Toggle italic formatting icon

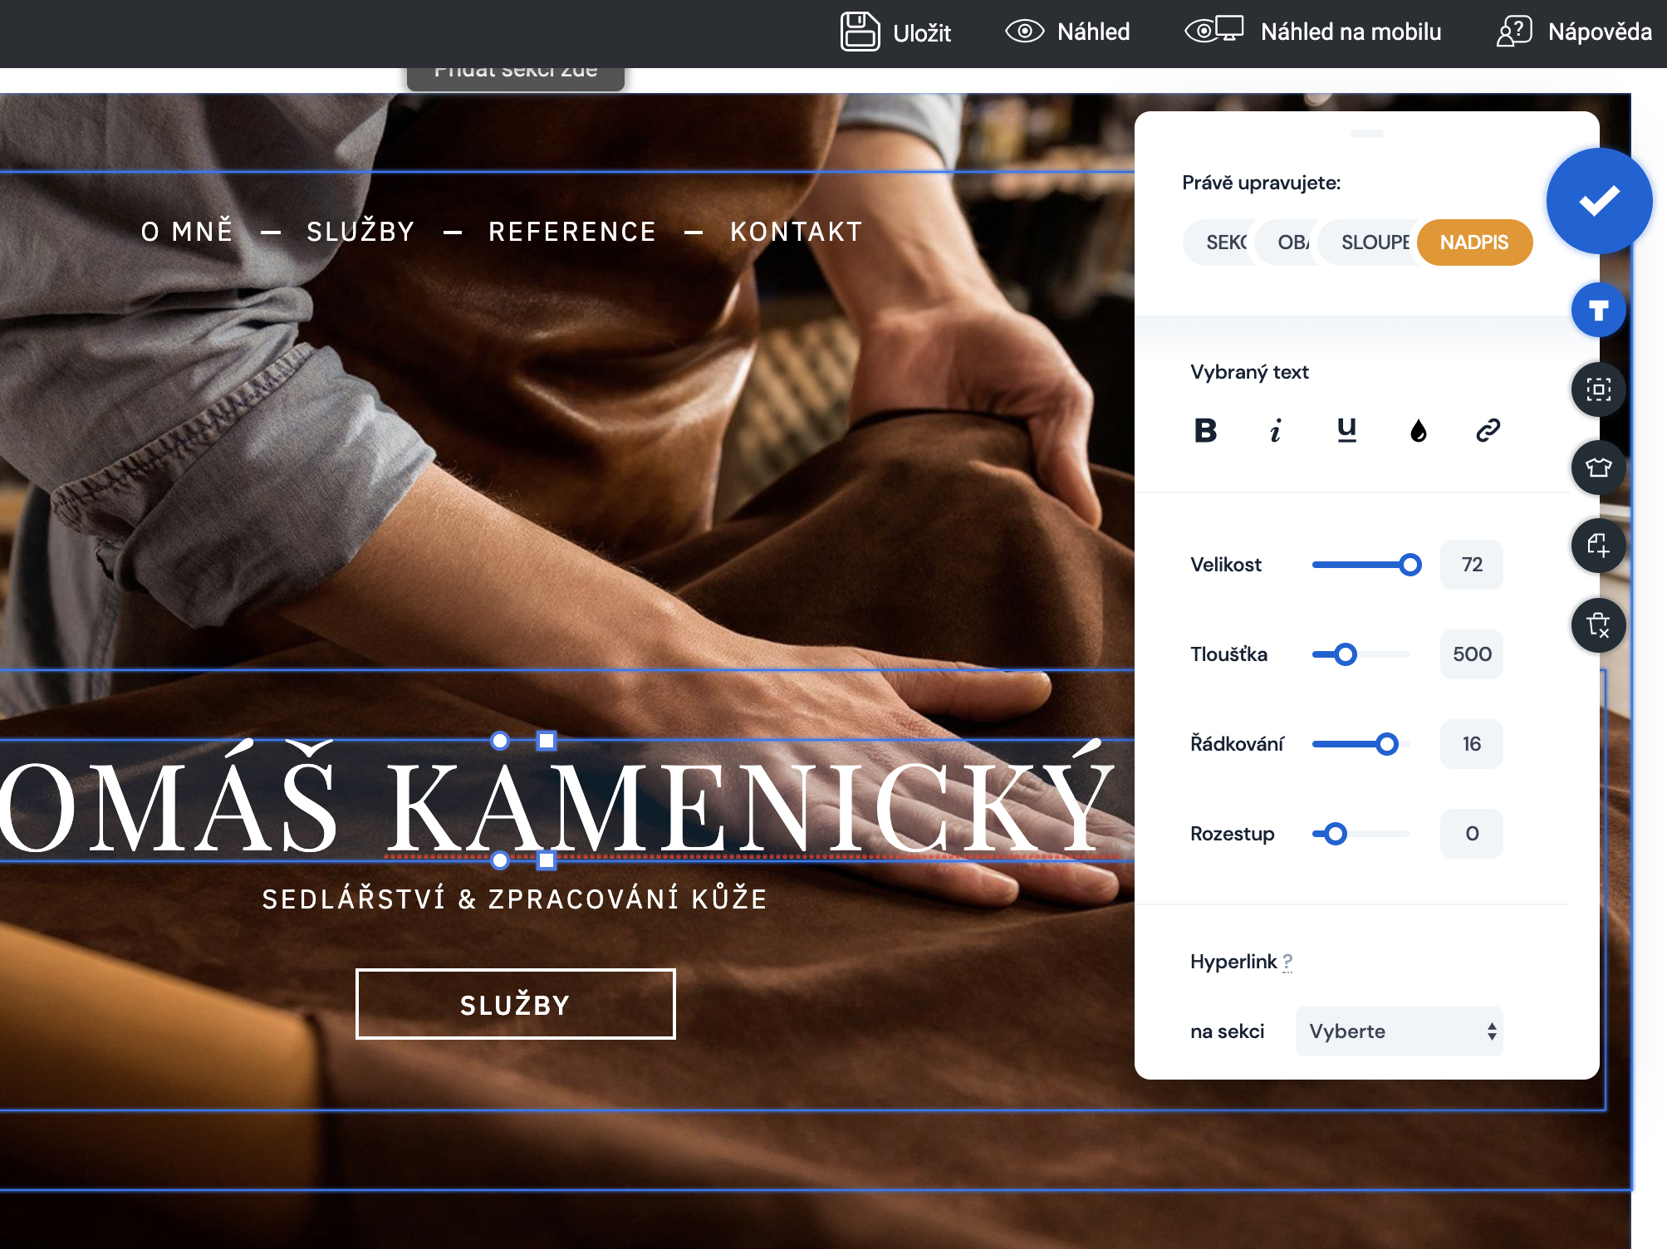point(1276,430)
